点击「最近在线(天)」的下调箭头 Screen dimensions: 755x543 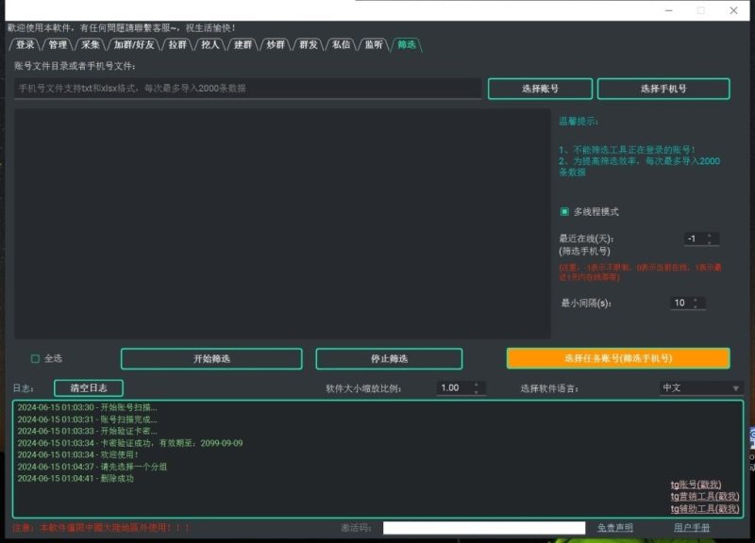(x=709, y=243)
